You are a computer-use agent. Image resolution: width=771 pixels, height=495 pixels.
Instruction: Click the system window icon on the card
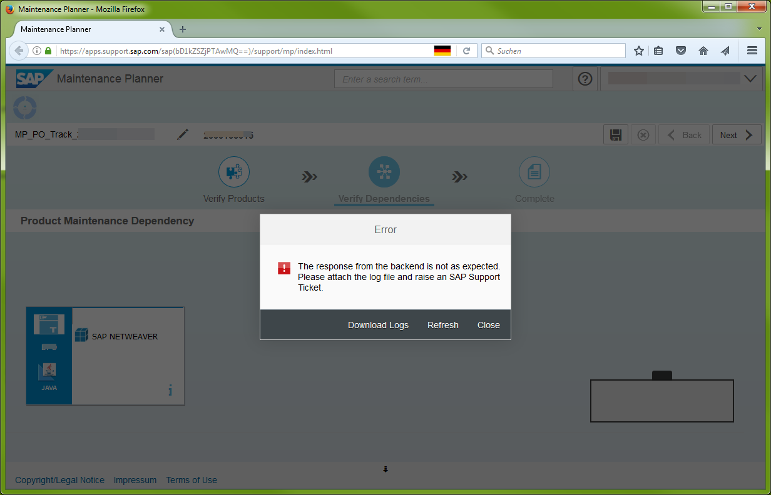[x=49, y=324]
